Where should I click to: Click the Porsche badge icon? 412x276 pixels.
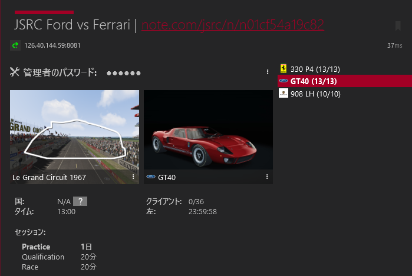(x=284, y=93)
